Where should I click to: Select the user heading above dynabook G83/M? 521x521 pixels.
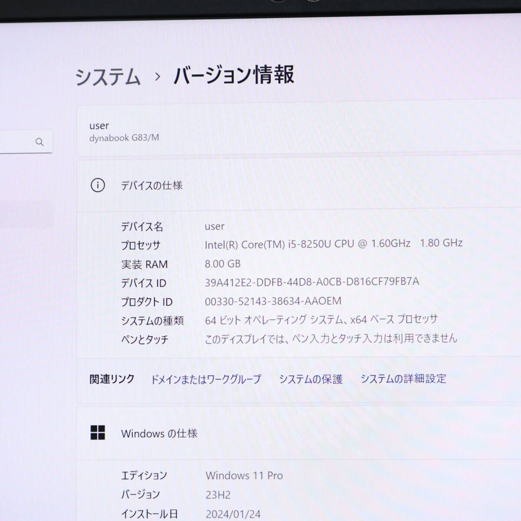point(99,126)
